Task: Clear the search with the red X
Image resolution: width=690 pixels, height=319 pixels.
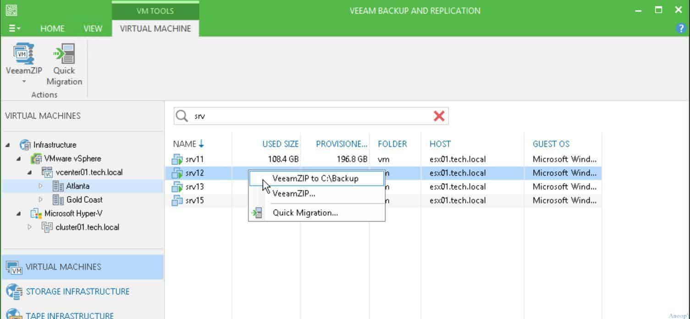Action: point(439,116)
